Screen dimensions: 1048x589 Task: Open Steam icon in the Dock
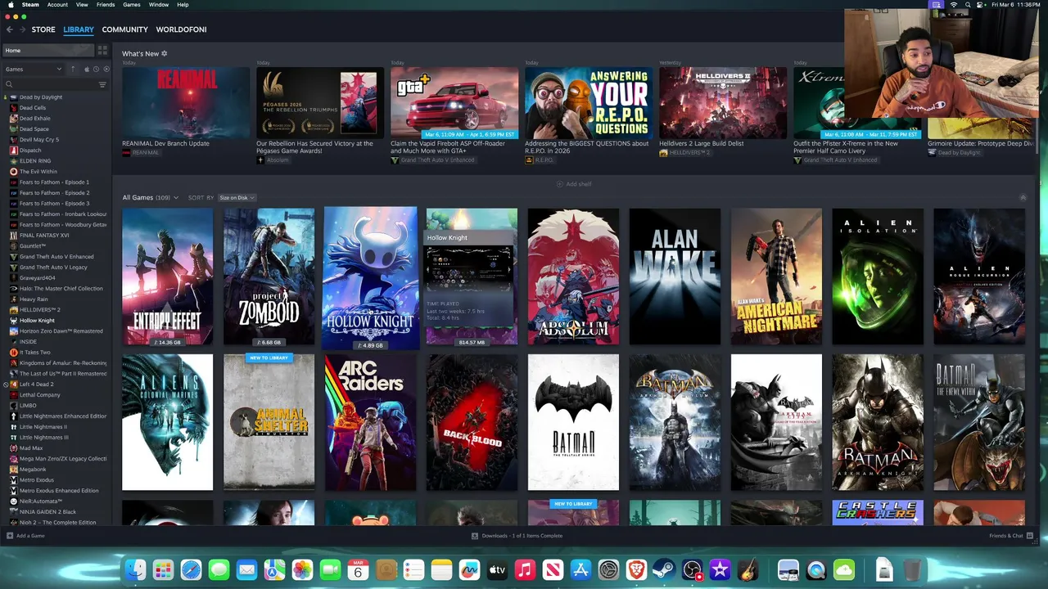pos(664,570)
